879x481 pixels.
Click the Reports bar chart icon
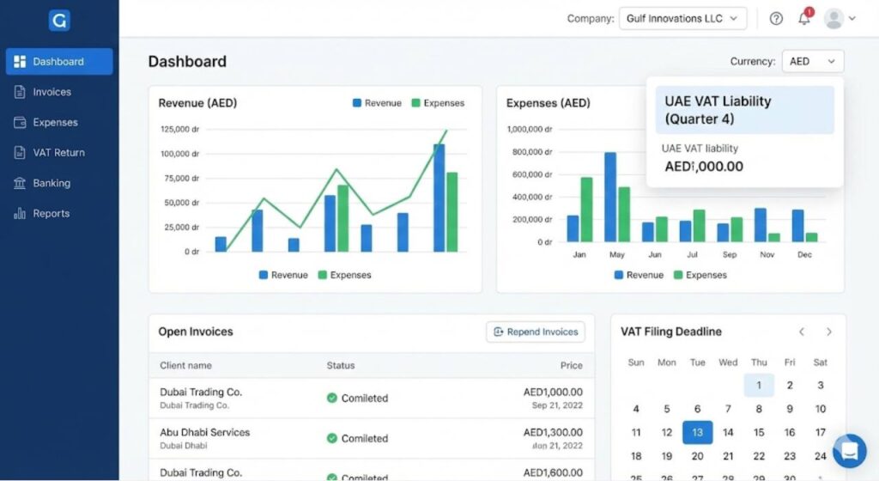click(20, 213)
